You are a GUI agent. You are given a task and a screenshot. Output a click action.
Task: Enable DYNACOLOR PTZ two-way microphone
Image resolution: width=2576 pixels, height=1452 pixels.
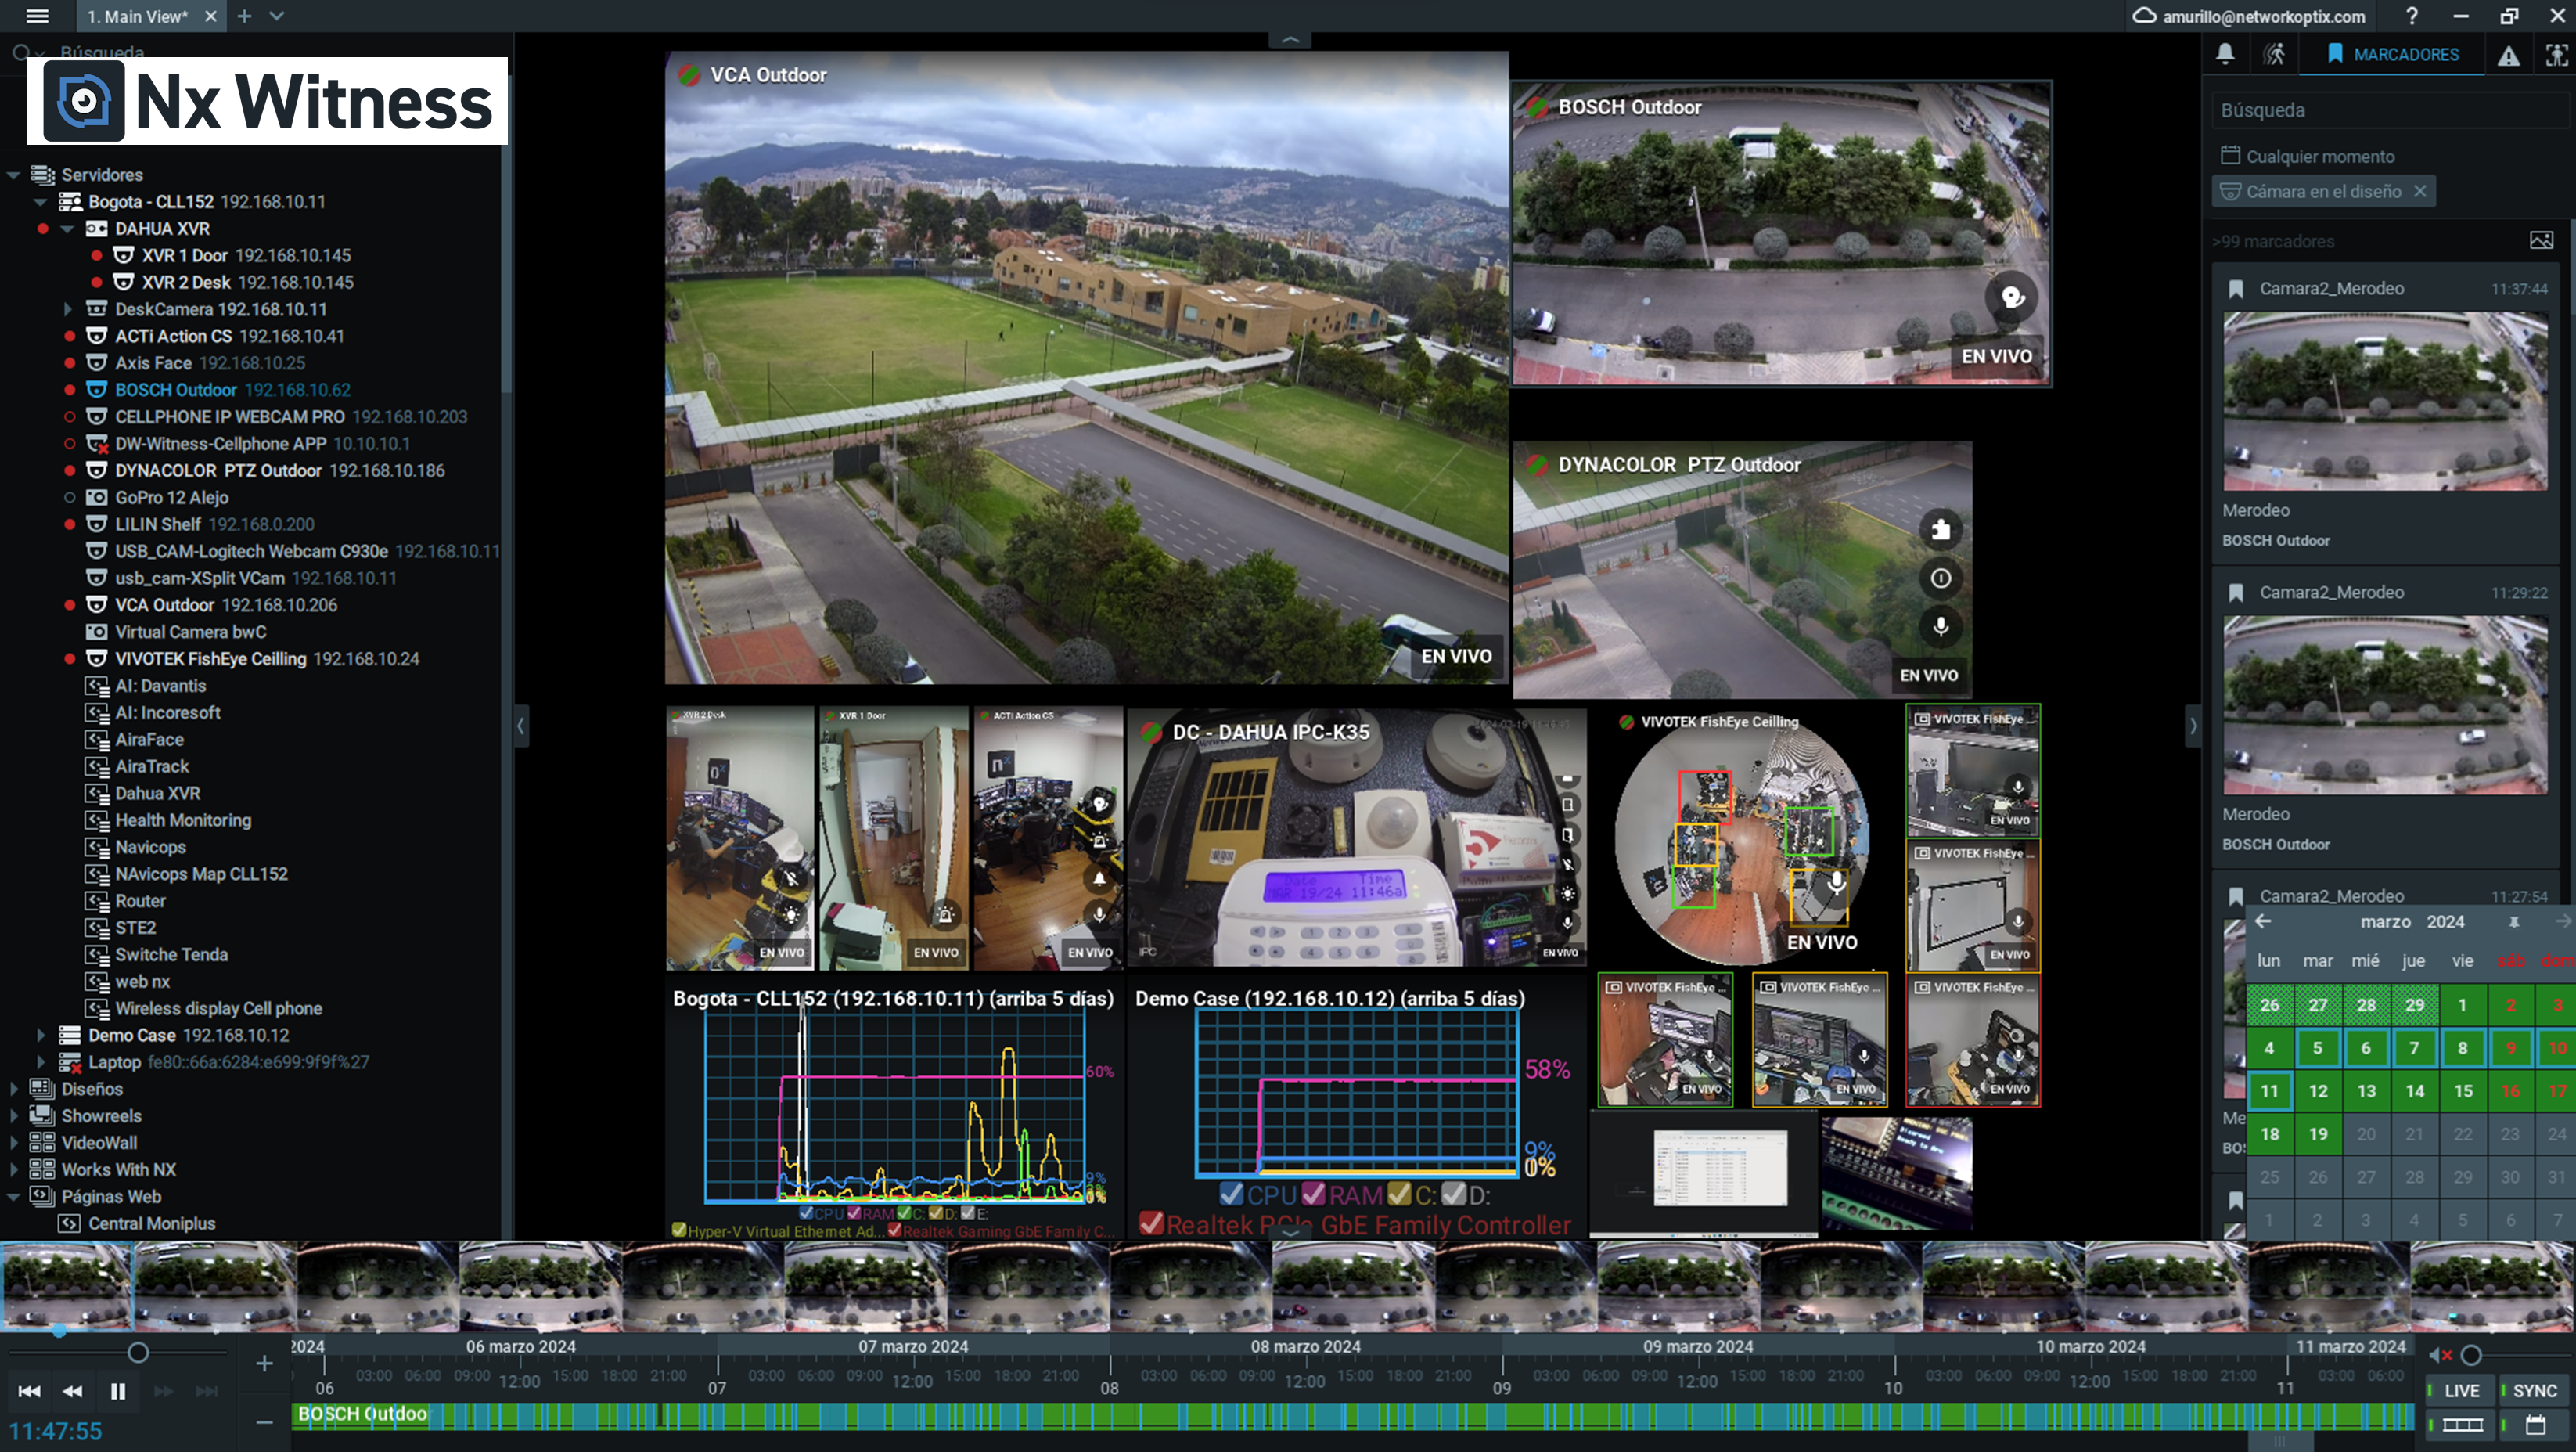(1940, 627)
